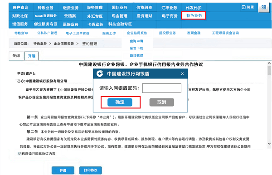Click the 打印协议 button

point(91,170)
